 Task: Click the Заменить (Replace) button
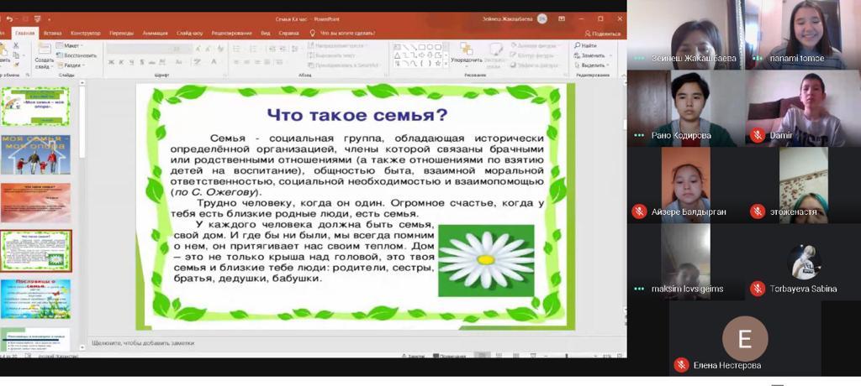tap(592, 55)
